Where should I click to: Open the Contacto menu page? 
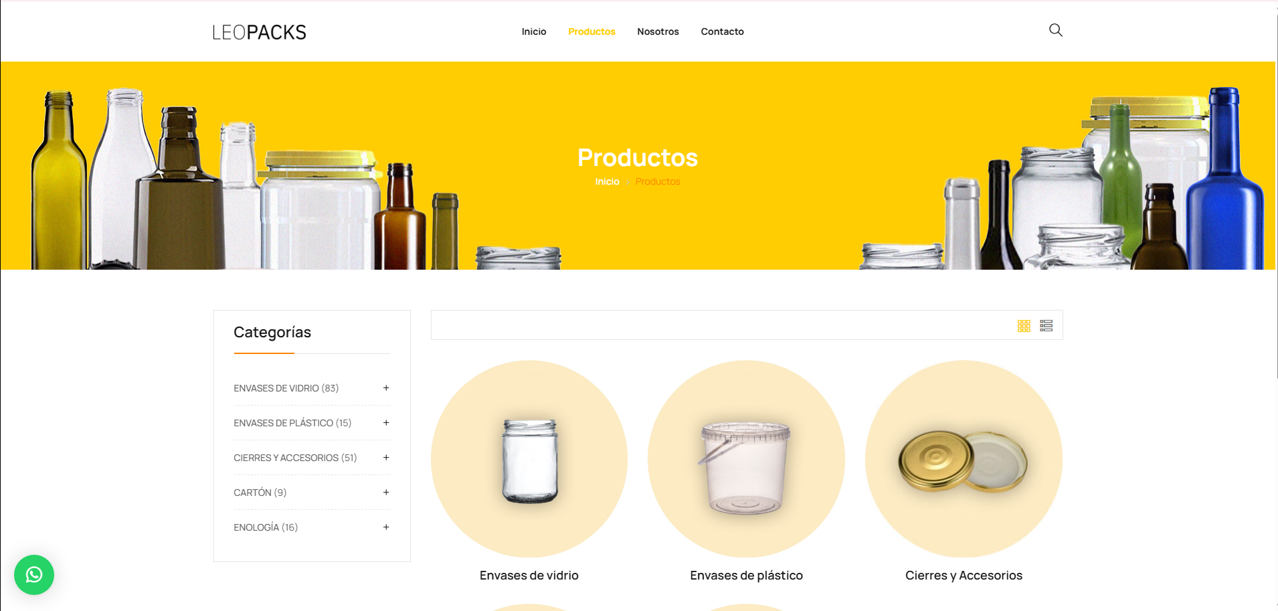(x=722, y=31)
